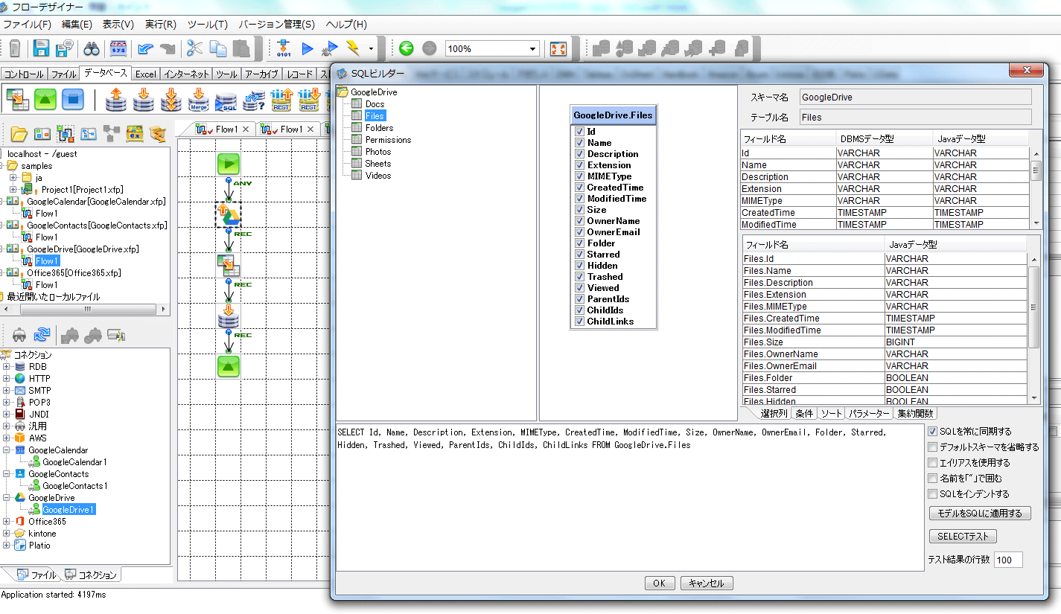Screen dimensions: 1061x614
Task: Switch to the Excel component tab
Action: (x=145, y=74)
